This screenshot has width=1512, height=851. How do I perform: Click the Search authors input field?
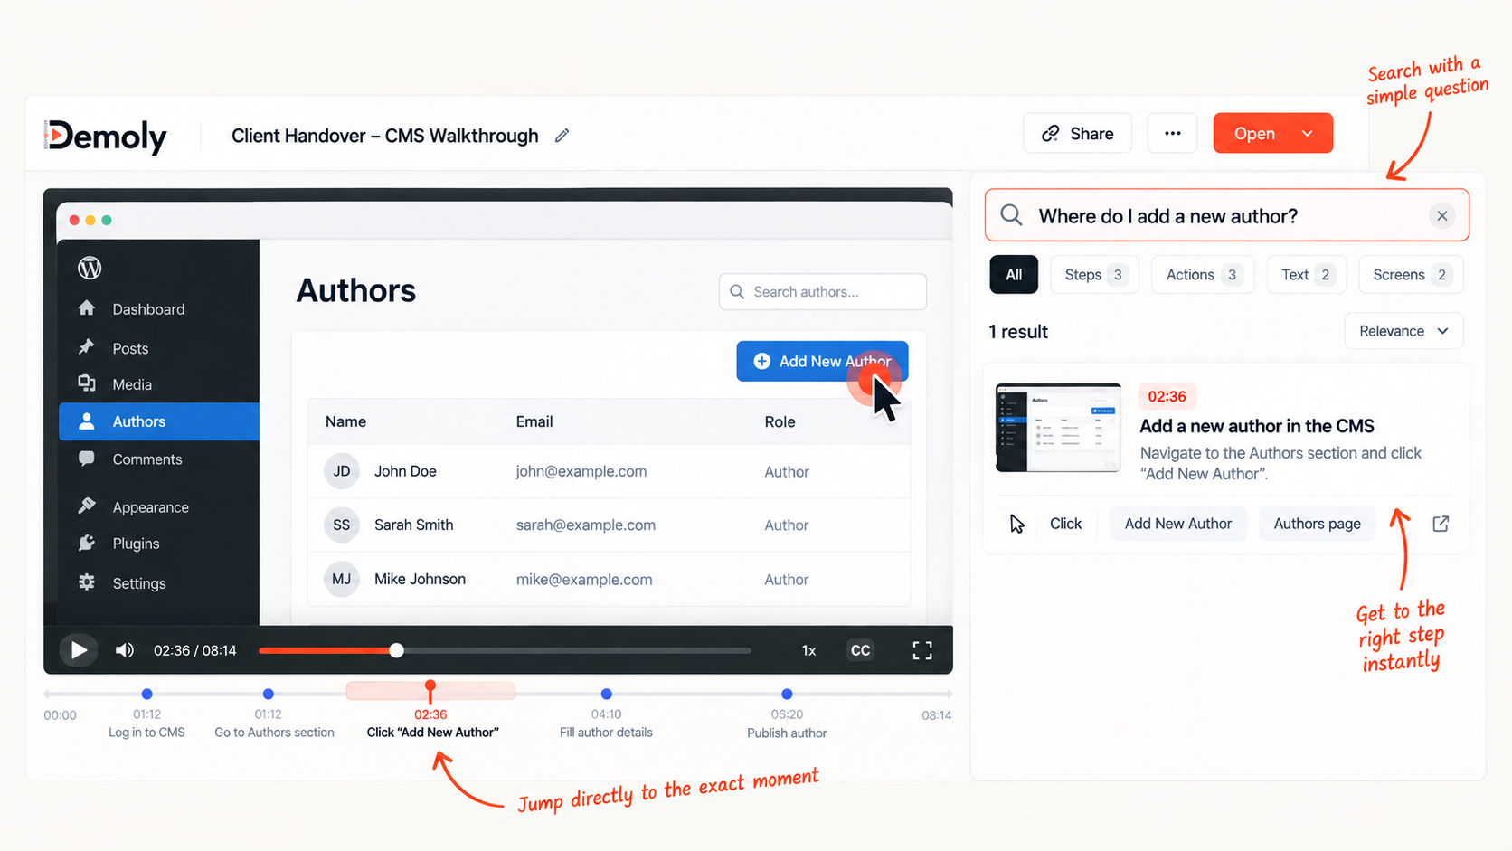coord(822,291)
